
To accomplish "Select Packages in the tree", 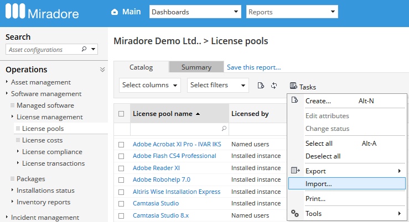I will click(31, 179).
